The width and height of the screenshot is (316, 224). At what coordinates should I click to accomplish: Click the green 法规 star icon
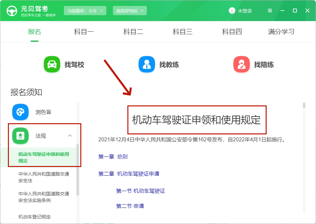(x=20, y=136)
